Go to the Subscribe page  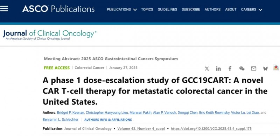tap(191, 10)
